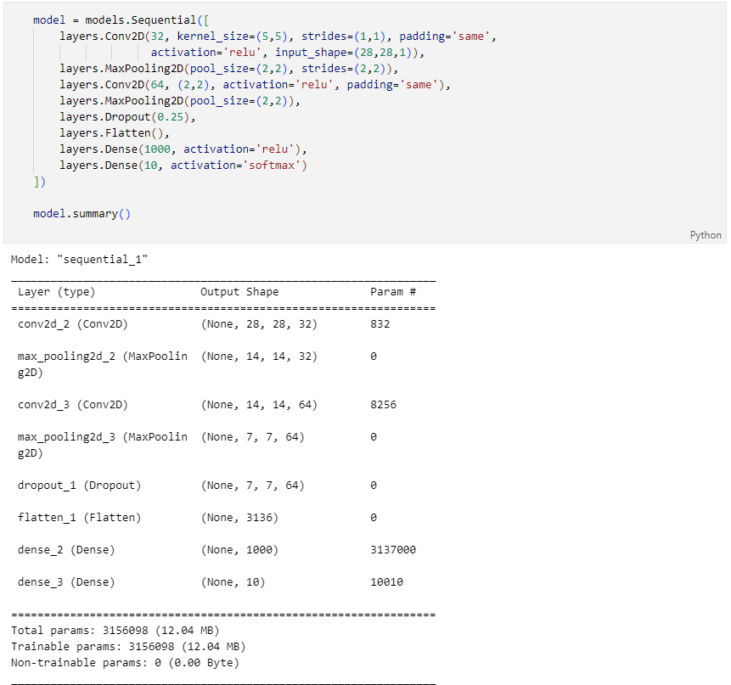Click the 'Trainable params: 3156098' line
The width and height of the screenshot is (731, 685).
[x=128, y=647]
